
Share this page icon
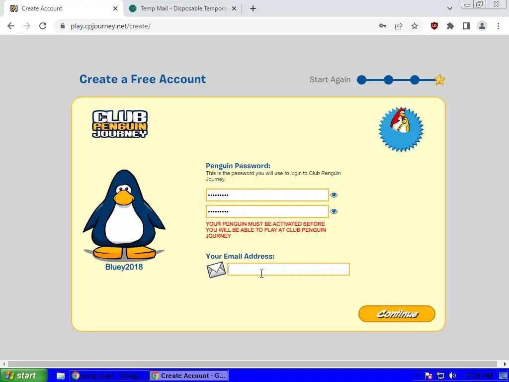click(399, 26)
